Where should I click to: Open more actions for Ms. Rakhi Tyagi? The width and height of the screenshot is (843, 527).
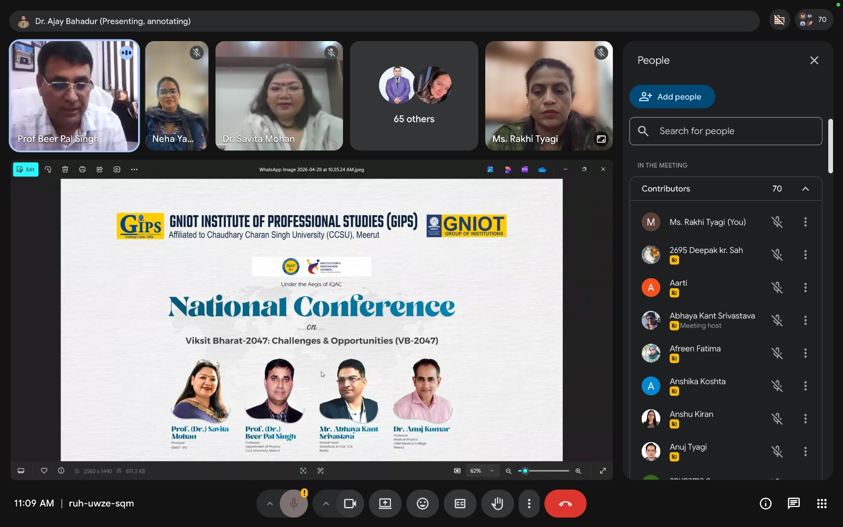point(806,222)
